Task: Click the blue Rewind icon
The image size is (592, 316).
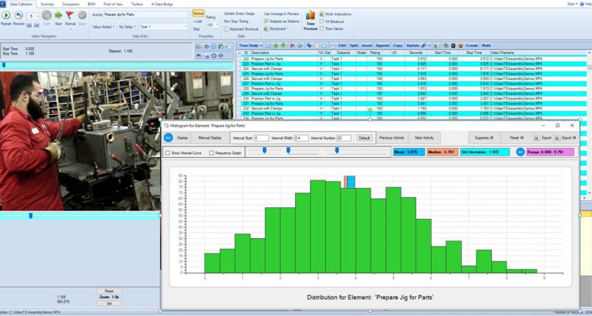Action: point(18,15)
